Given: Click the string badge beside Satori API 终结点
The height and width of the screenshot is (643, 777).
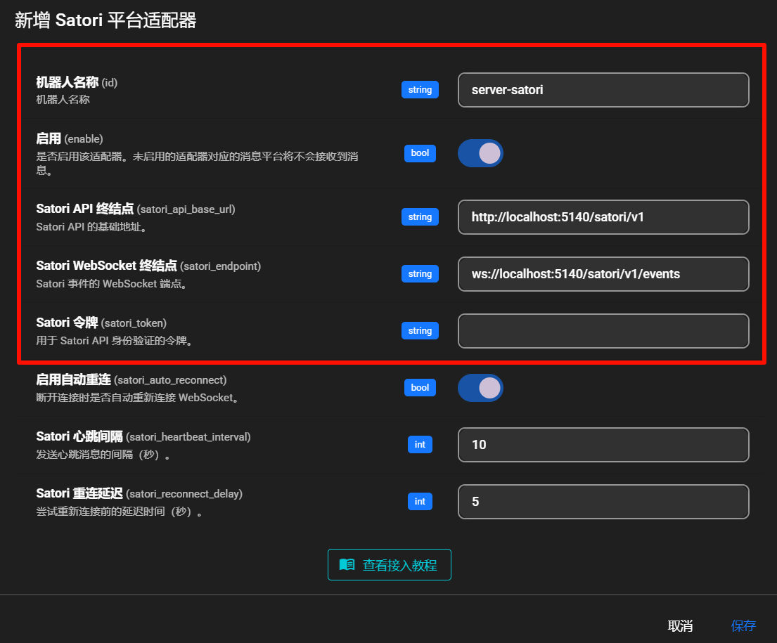Looking at the screenshot, I should point(420,217).
